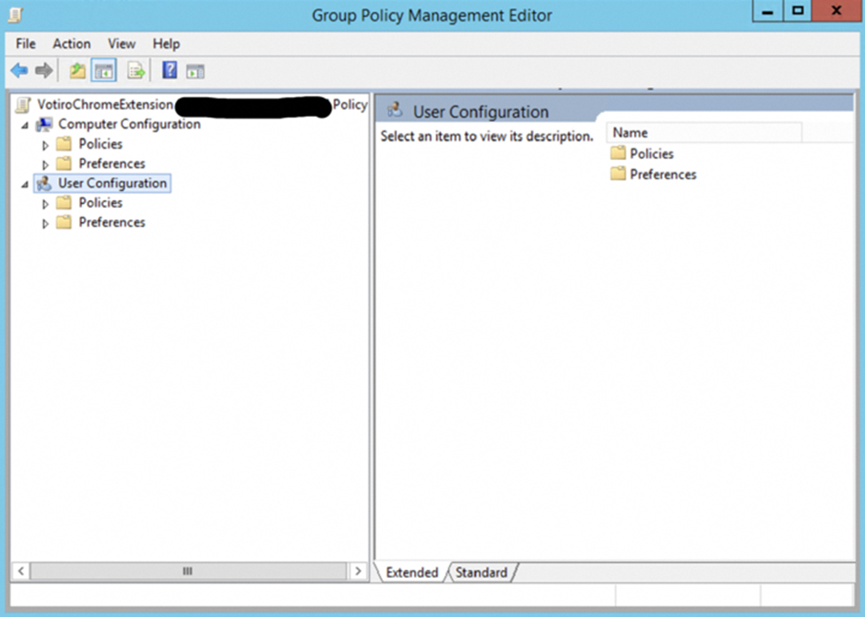Click the Name column header

(x=704, y=133)
